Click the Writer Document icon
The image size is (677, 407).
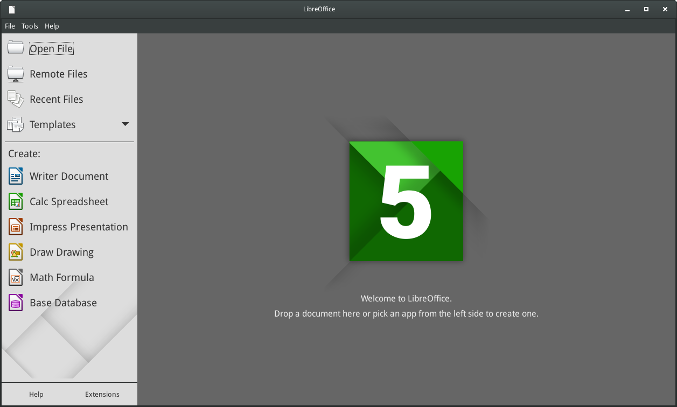[x=16, y=176]
